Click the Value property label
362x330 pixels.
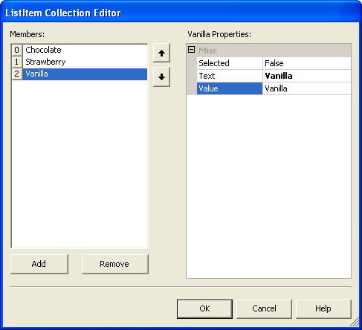click(230, 88)
